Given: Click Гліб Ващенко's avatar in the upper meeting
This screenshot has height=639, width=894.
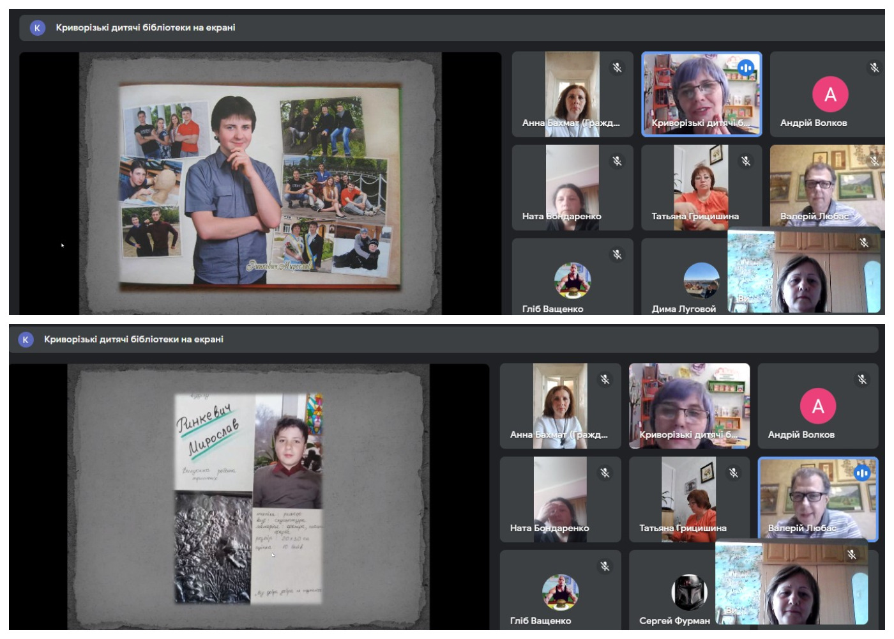Looking at the screenshot, I should coord(572,280).
